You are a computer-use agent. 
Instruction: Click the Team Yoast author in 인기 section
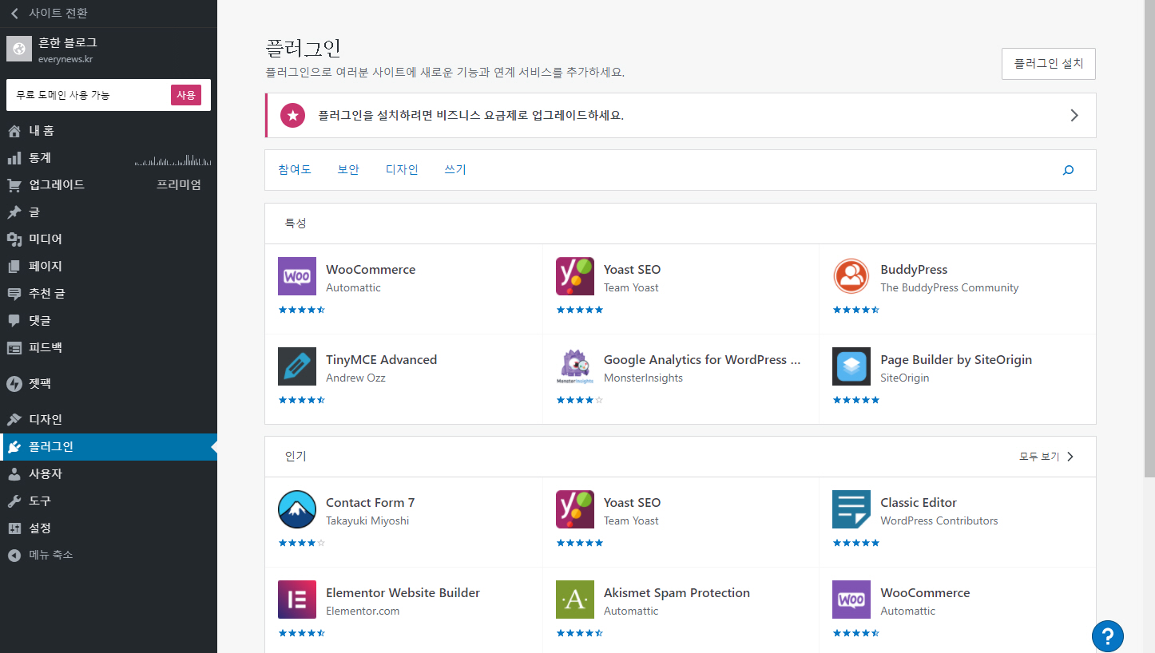(631, 521)
